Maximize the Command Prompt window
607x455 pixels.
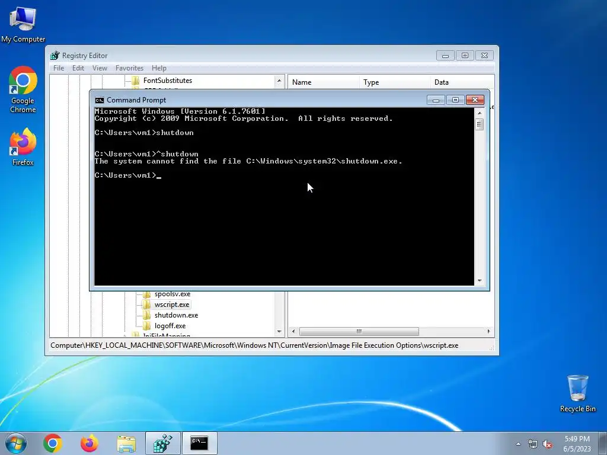pos(455,100)
